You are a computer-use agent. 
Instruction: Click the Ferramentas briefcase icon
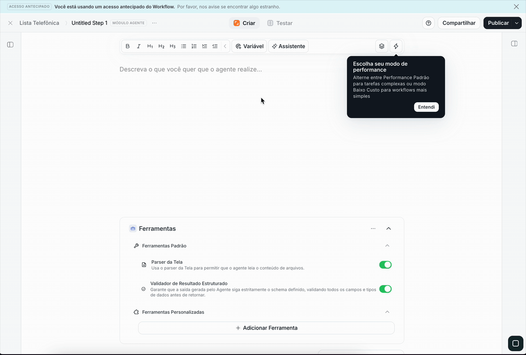click(132, 229)
